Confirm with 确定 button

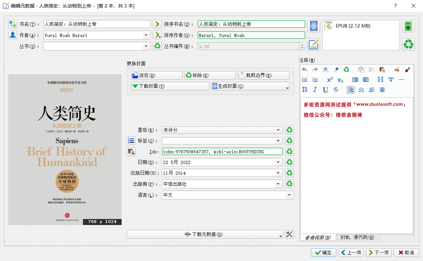323,253
